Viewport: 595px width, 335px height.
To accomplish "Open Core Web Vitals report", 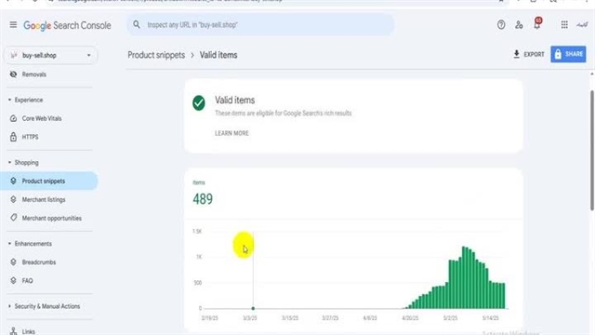I will (41, 118).
